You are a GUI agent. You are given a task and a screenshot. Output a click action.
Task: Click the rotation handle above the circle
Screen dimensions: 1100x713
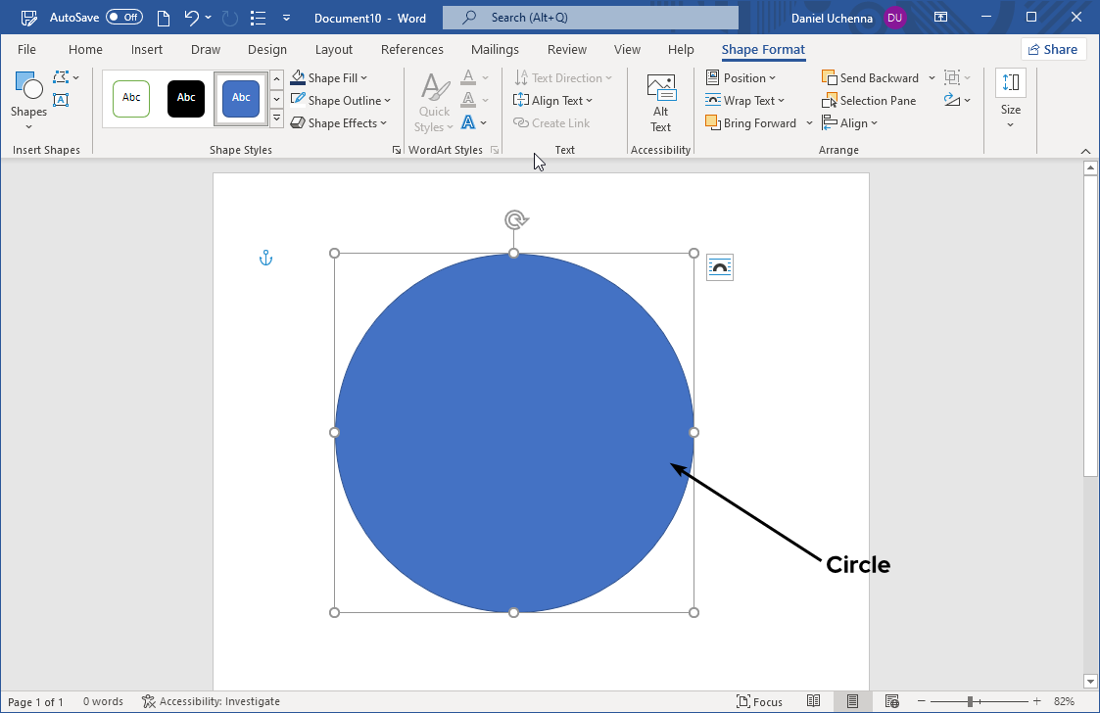[515, 219]
